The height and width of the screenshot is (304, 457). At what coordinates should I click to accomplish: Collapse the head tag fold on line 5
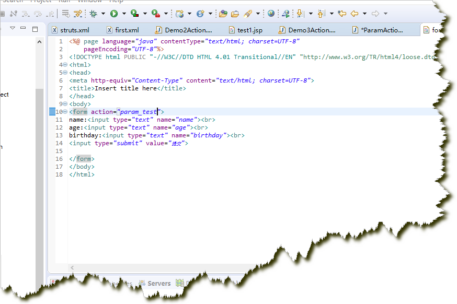[65, 73]
